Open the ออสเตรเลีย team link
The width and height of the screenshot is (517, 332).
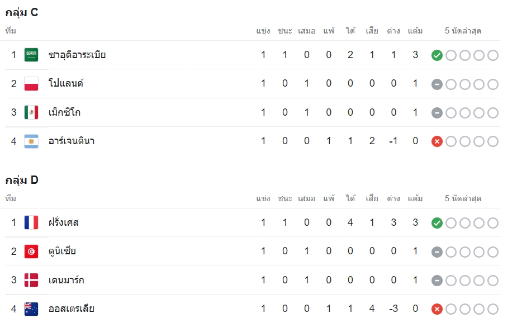(x=71, y=309)
